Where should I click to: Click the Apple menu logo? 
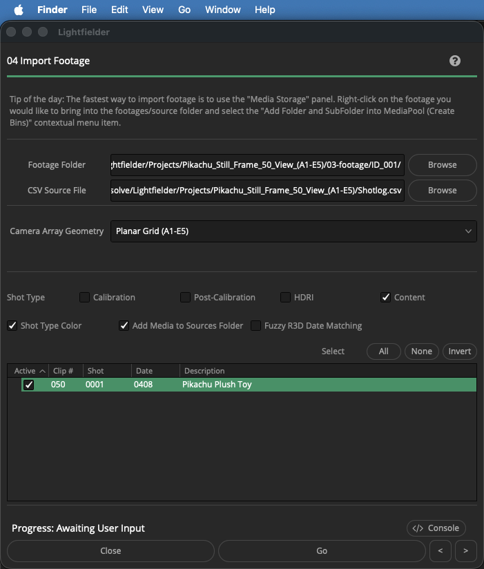[x=19, y=10]
